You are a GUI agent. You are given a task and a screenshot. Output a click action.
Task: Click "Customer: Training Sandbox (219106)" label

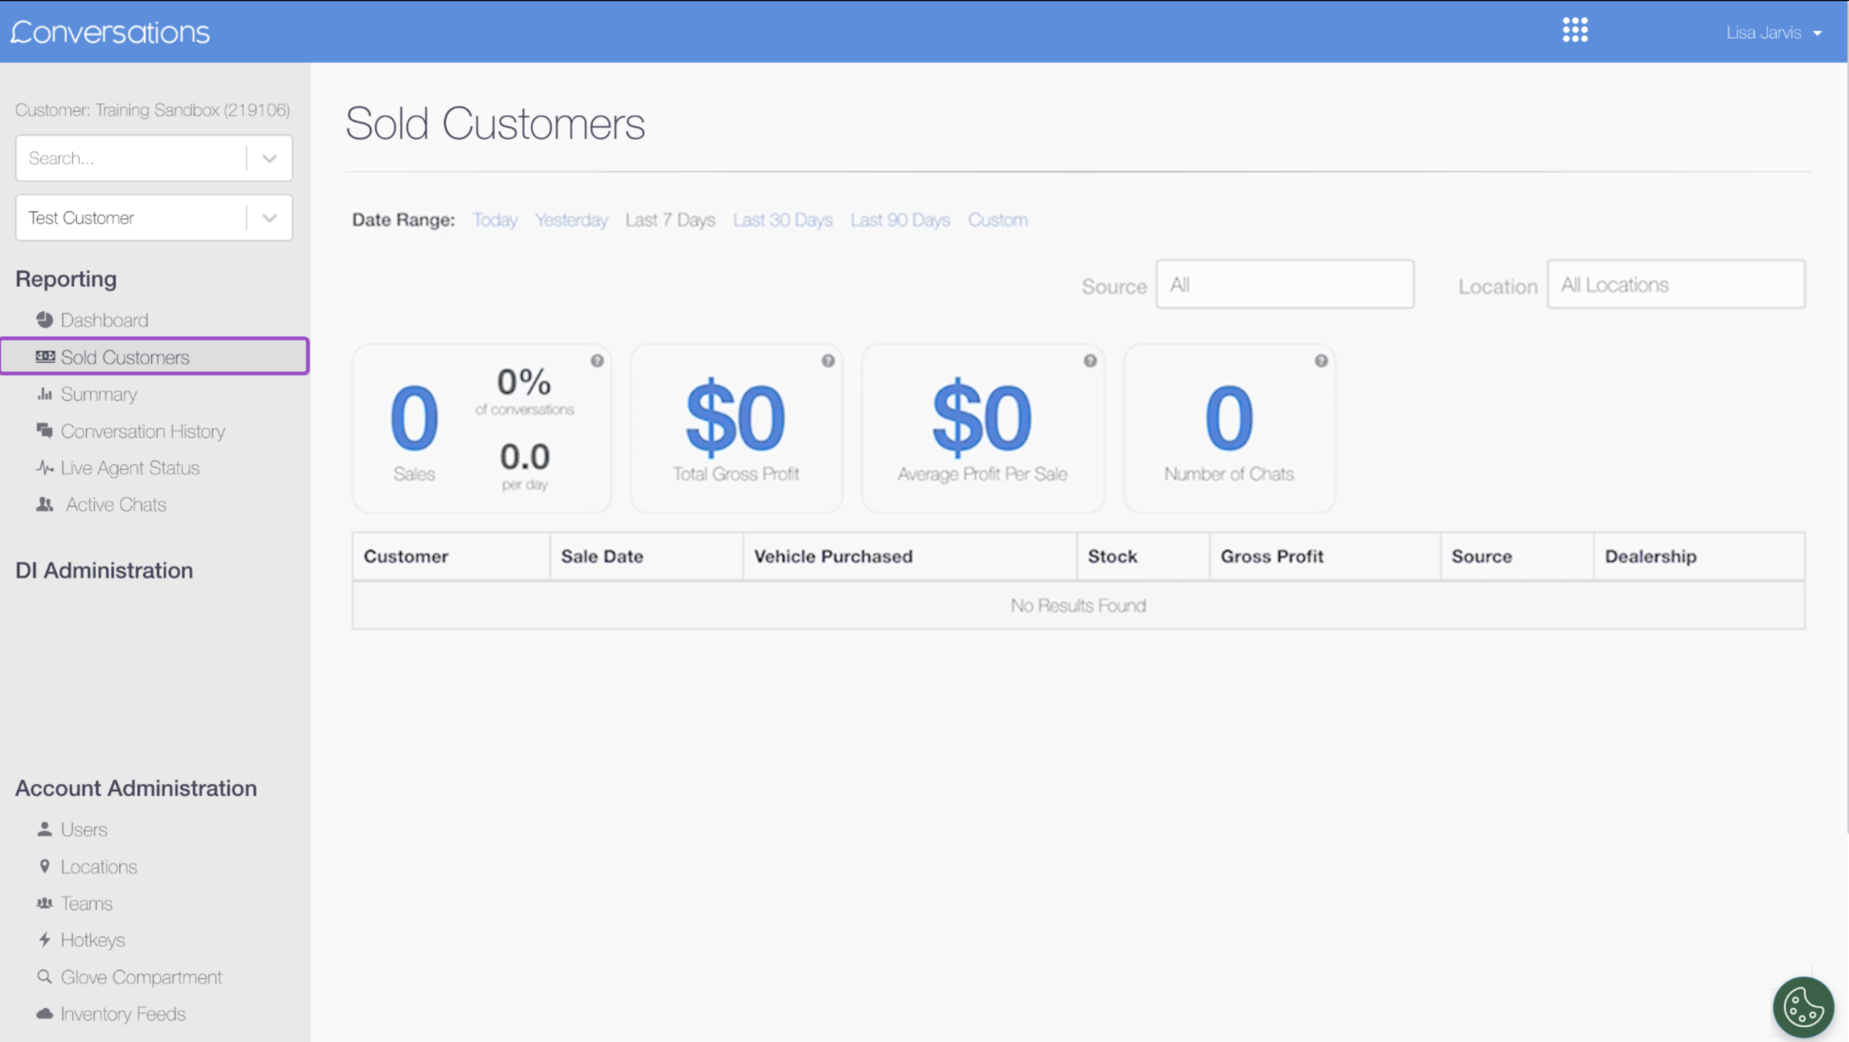pyautogui.click(x=152, y=110)
